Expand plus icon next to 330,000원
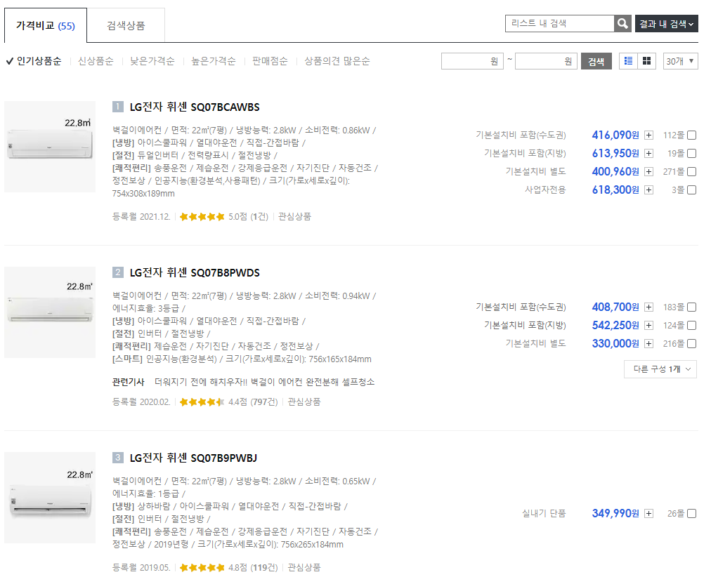The image size is (711, 584). coord(649,343)
